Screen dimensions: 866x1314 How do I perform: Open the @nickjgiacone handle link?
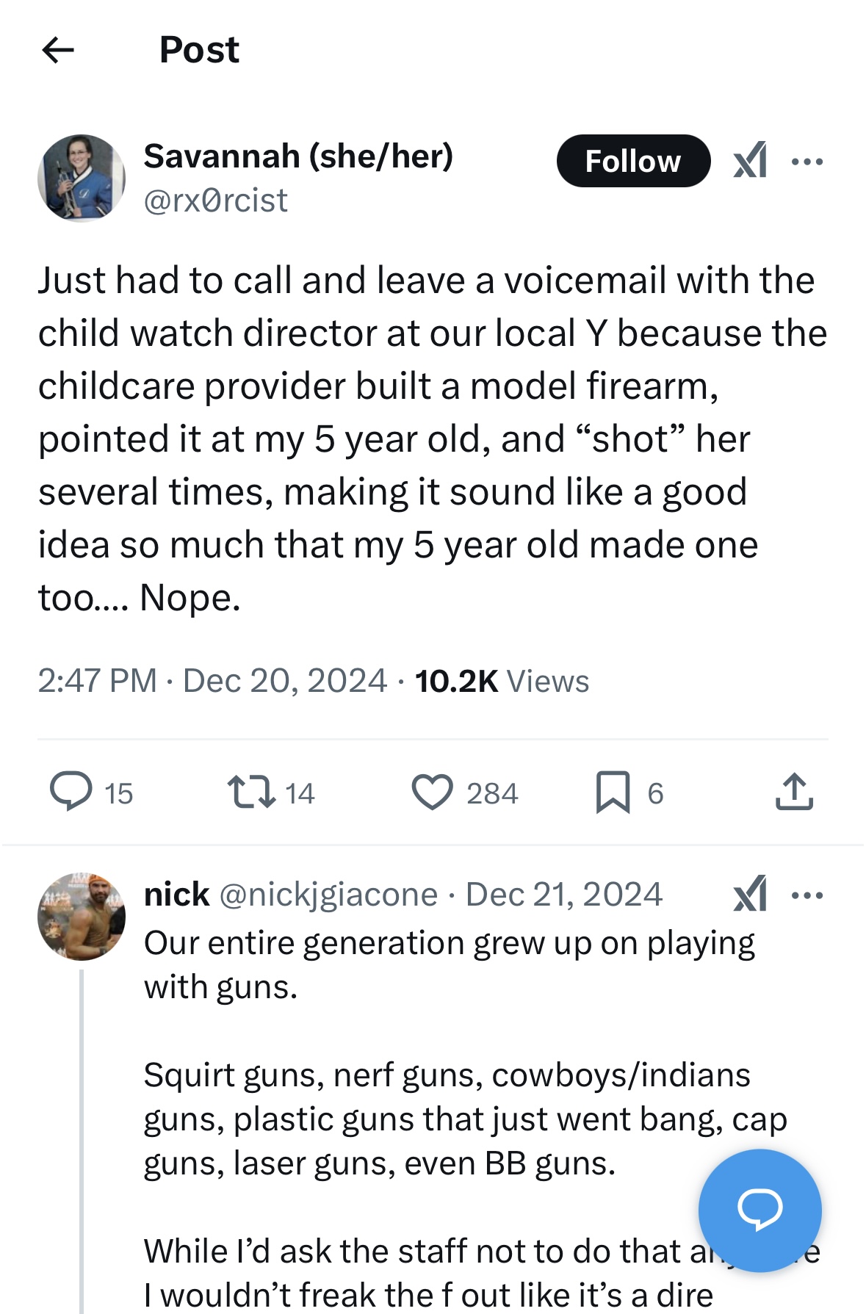coord(328,895)
